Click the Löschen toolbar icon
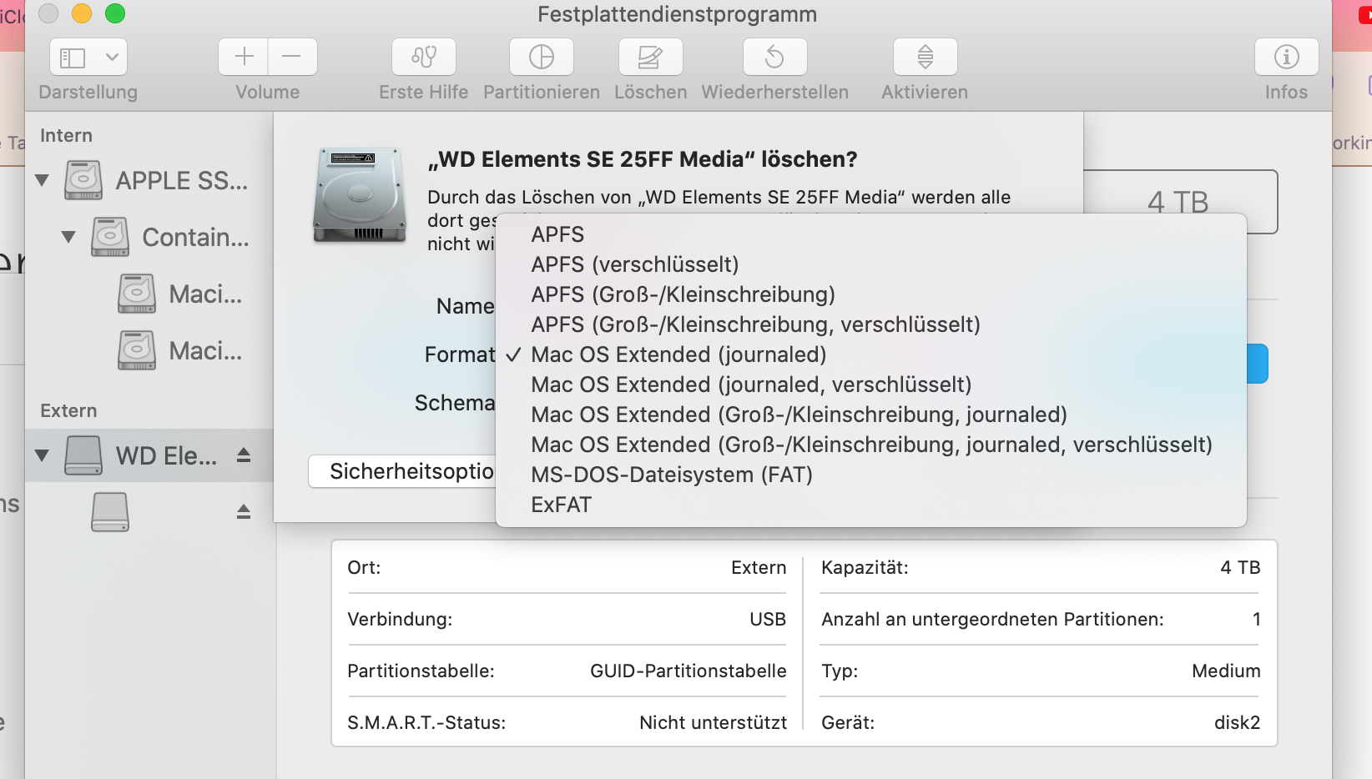Image resolution: width=1372 pixels, height=779 pixels. [x=650, y=57]
